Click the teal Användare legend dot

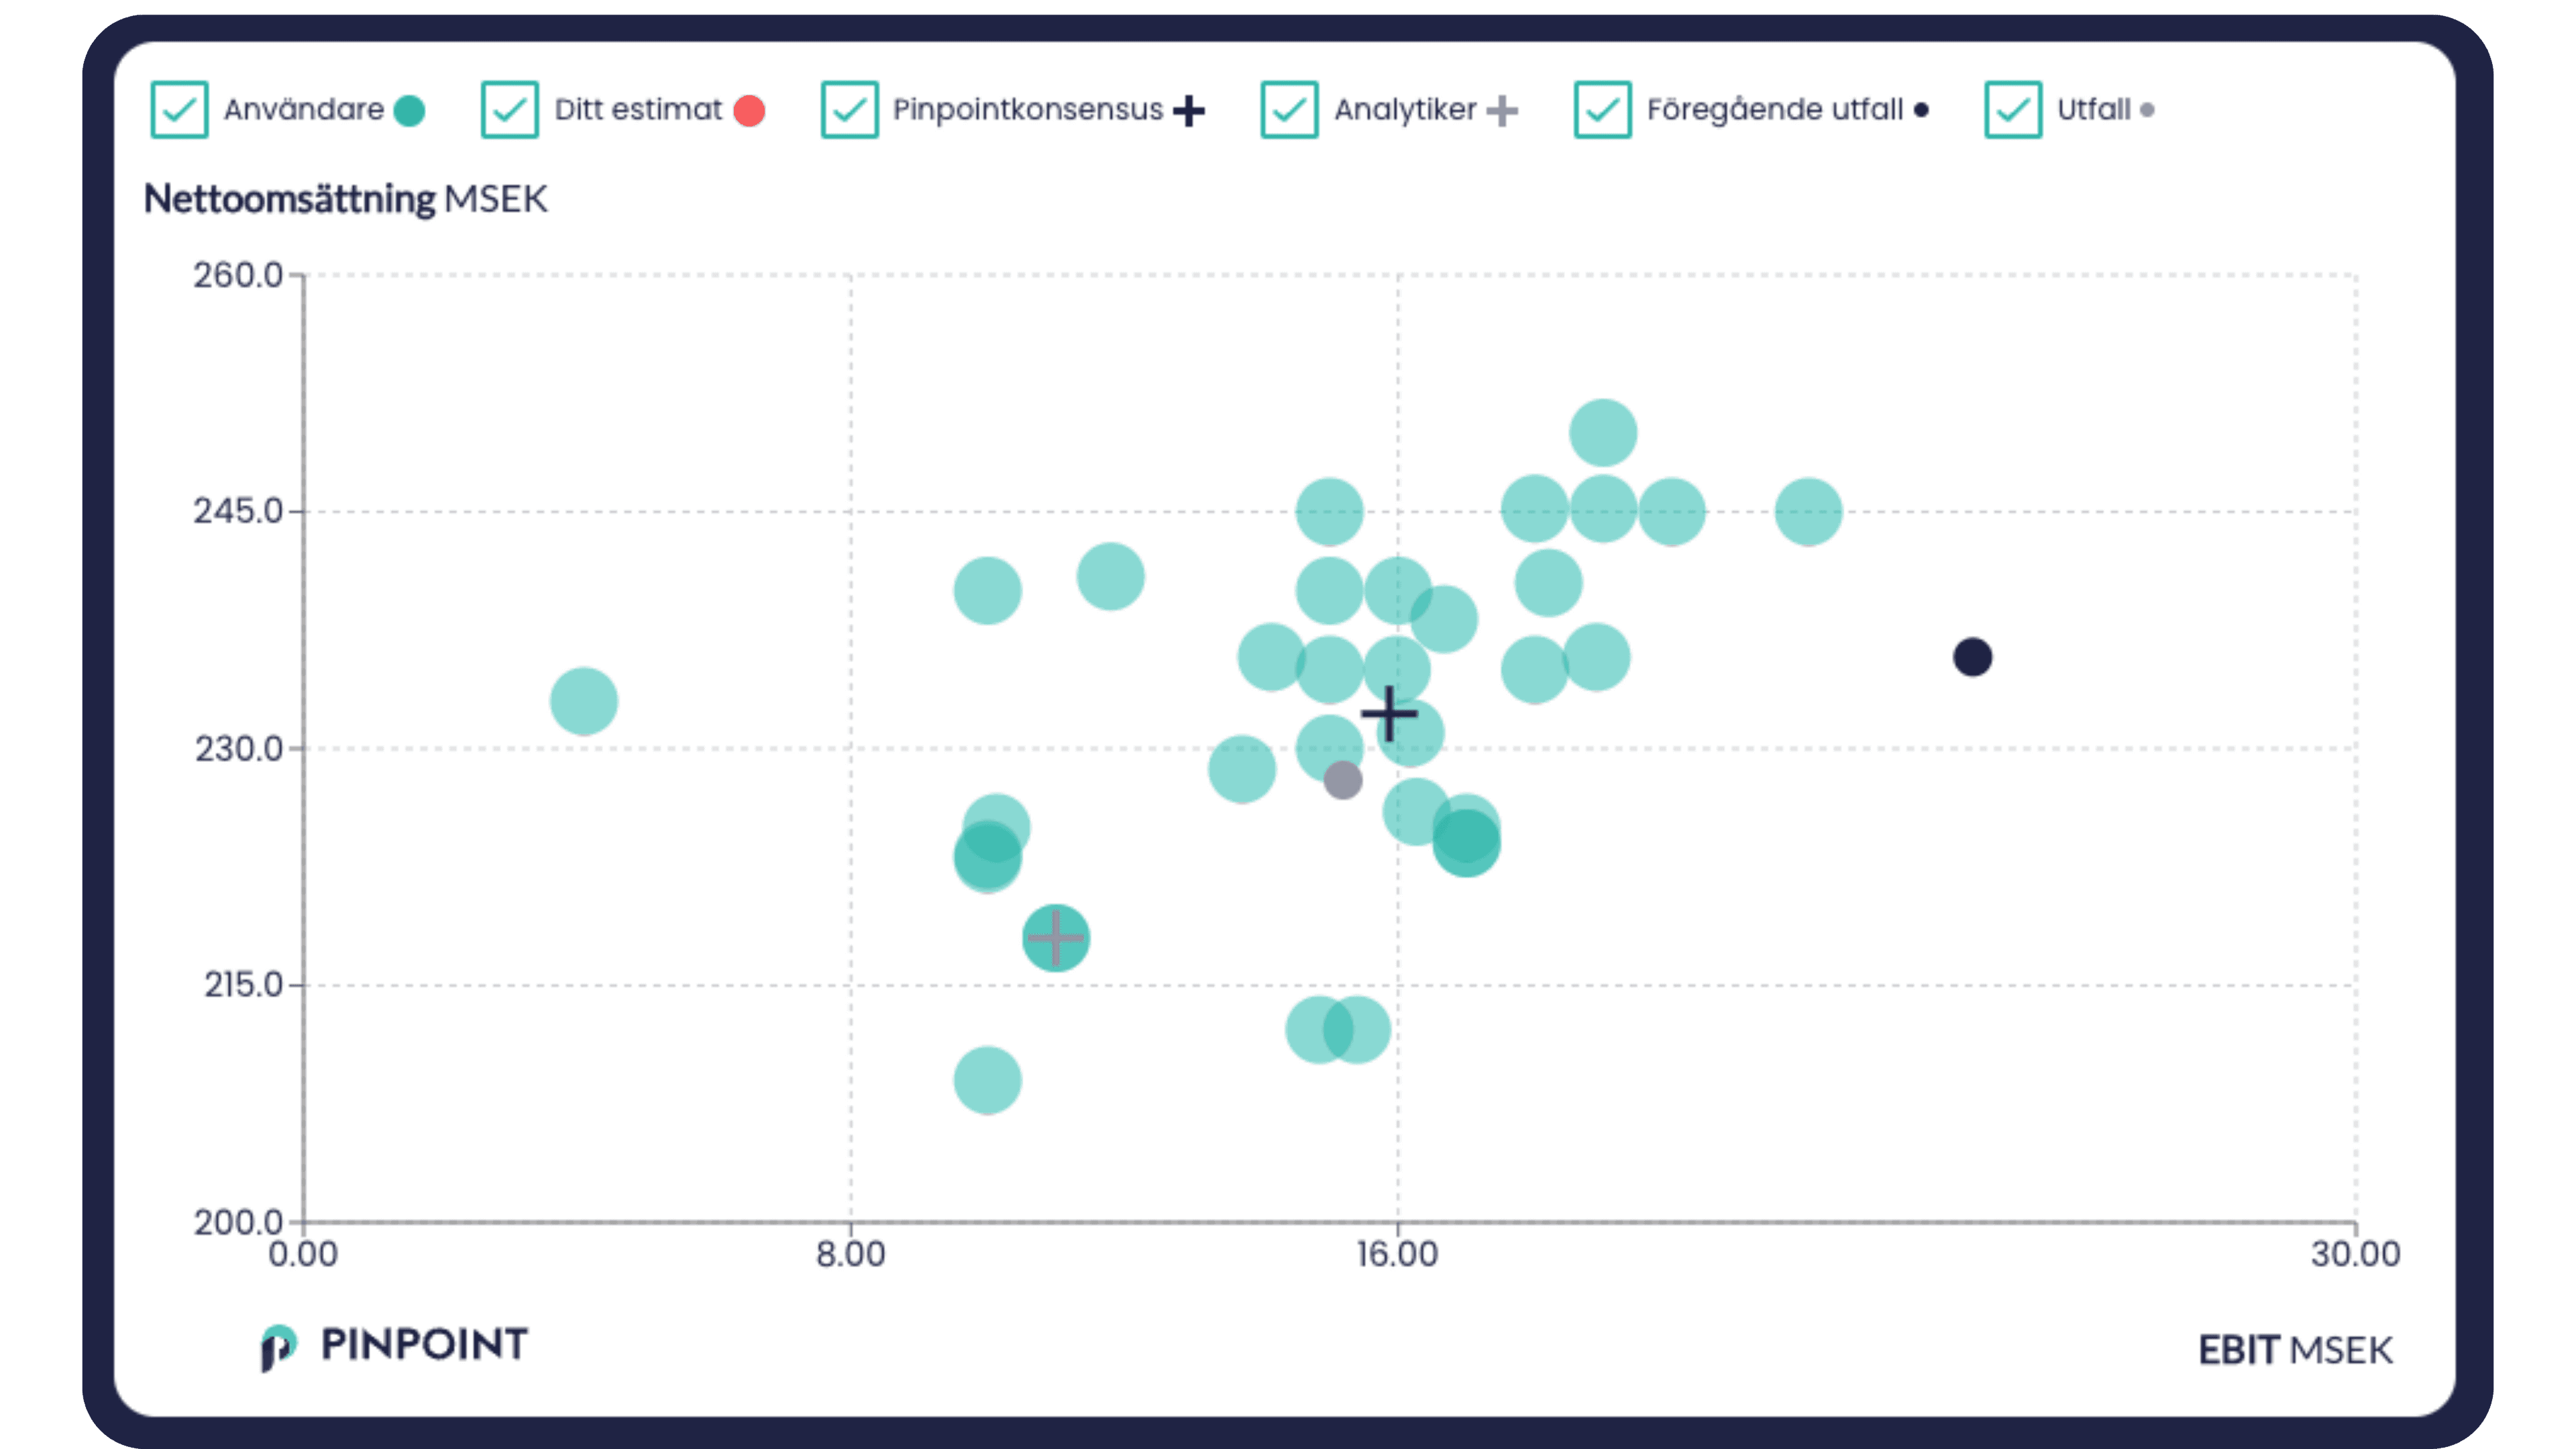409,110
